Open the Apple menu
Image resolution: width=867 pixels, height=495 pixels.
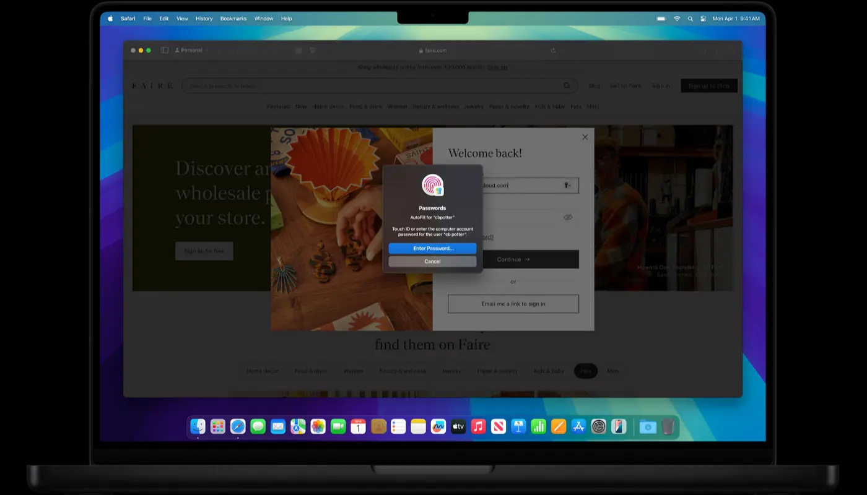[x=110, y=19]
